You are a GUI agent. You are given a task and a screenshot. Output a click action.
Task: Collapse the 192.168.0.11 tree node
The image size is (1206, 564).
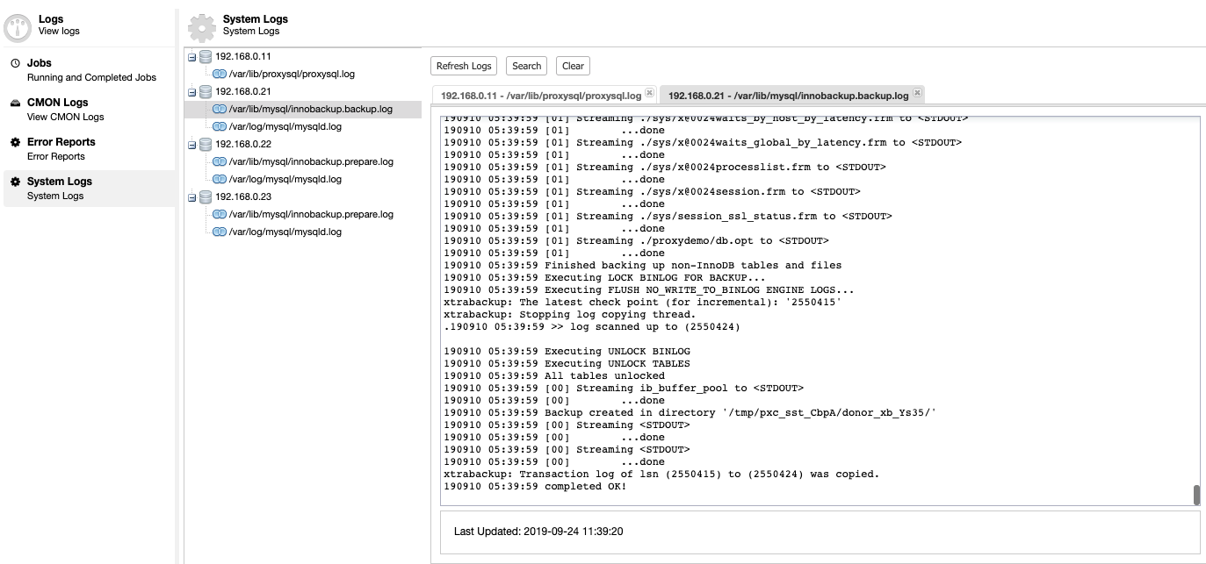coord(192,57)
